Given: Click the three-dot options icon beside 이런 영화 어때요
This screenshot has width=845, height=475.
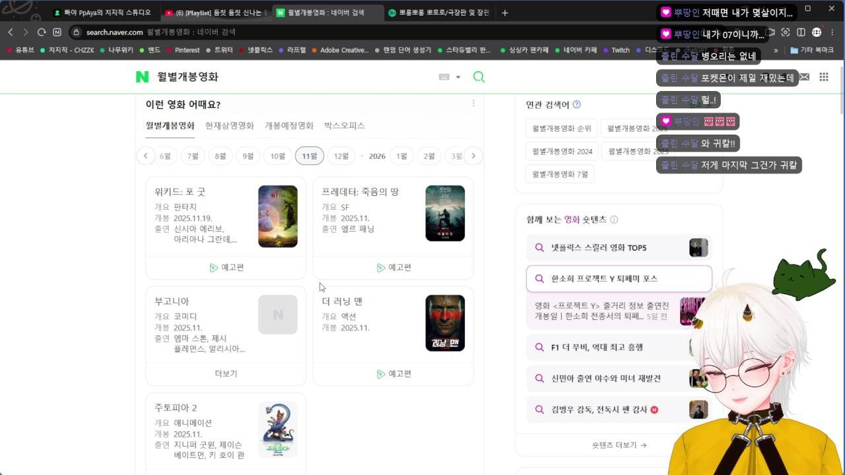Looking at the screenshot, I should (473, 103).
